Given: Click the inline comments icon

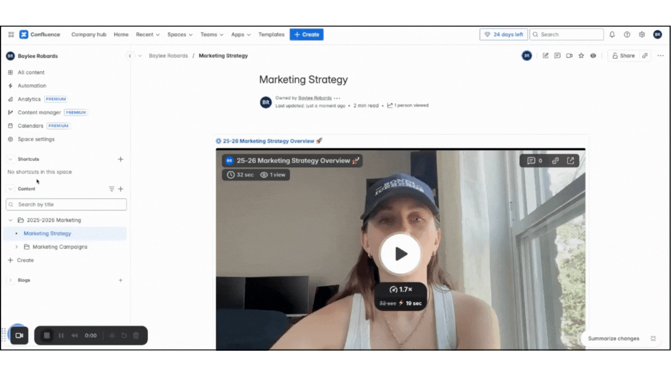Looking at the screenshot, I should [x=557, y=56].
